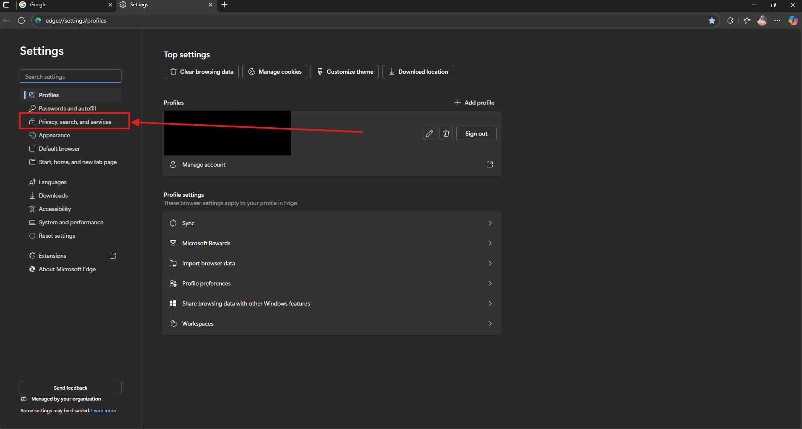Viewport: 802px width, 429px height.
Task: Click the Profile settings heading
Action: click(184, 195)
